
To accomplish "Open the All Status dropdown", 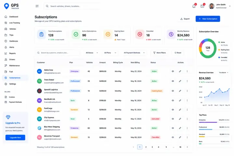I will tap(92, 53).
